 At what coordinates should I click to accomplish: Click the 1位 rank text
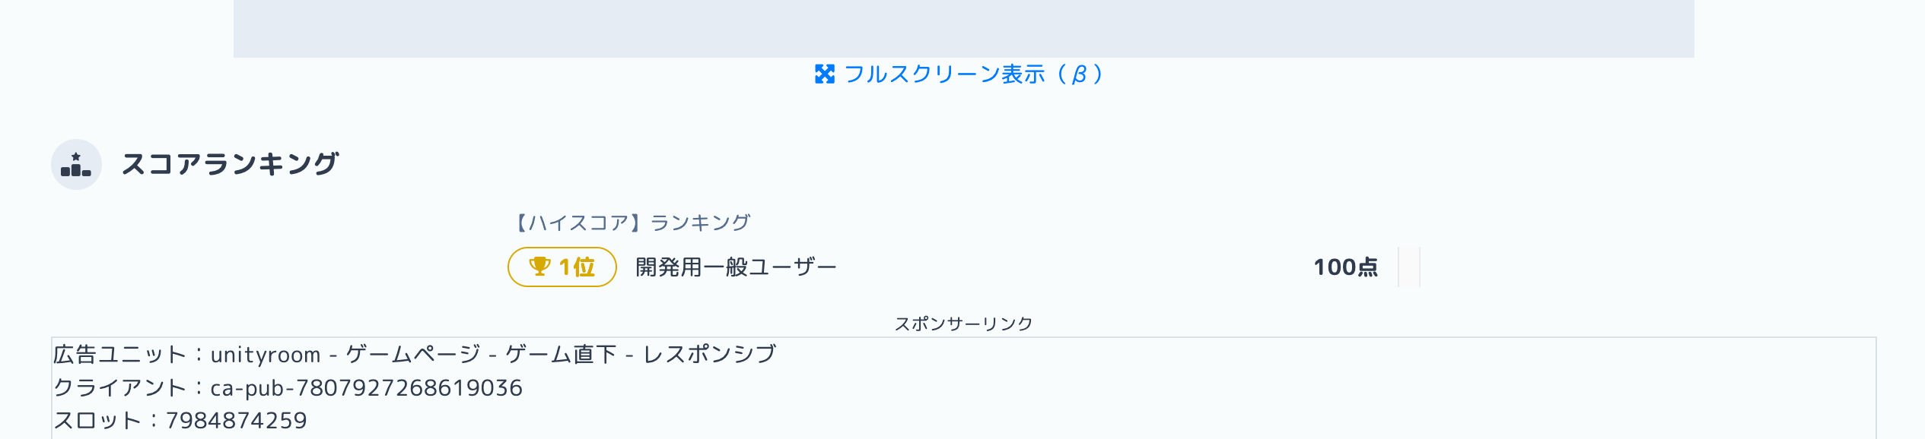(x=577, y=267)
